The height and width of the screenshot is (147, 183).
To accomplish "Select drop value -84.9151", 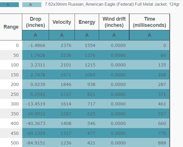I will pos(35,143).
